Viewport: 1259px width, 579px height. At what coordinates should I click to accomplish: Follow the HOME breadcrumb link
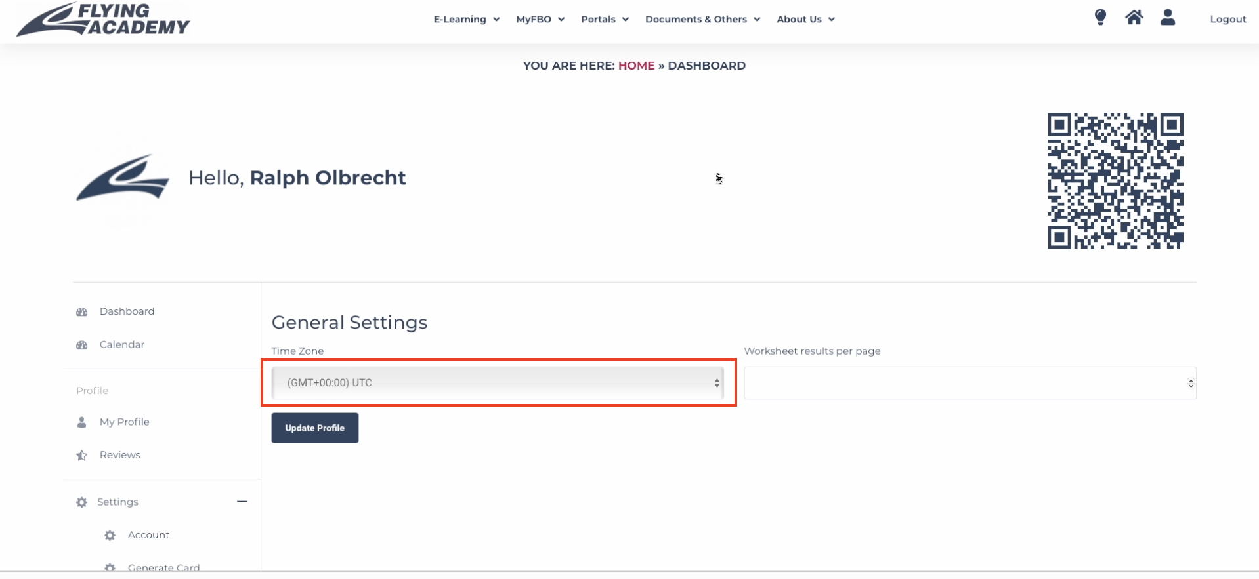coord(636,66)
